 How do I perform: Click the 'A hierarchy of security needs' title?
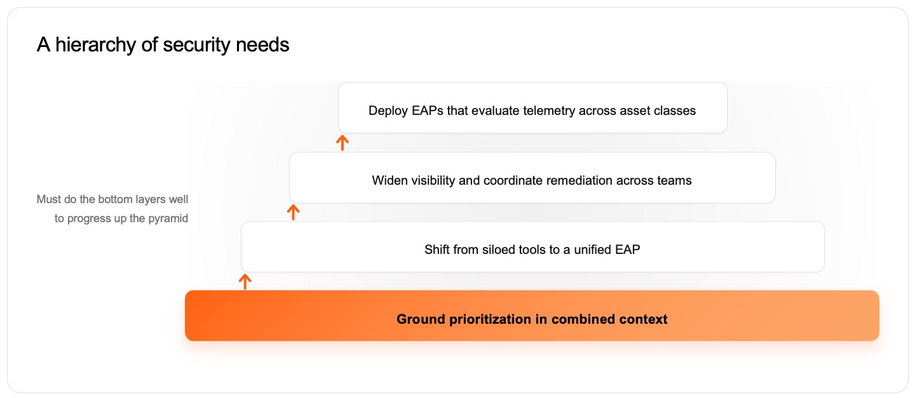(x=163, y=45)
